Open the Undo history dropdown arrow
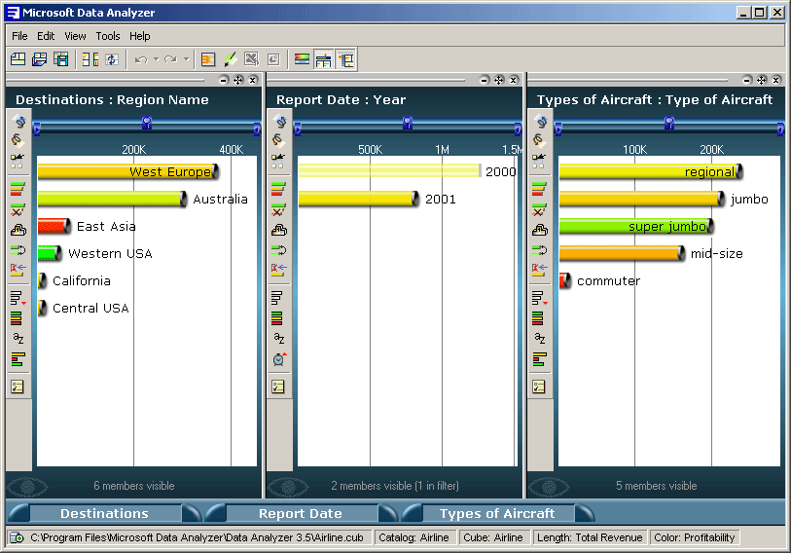The width and height of the screenshot is (791, 553). coord(157,59)
